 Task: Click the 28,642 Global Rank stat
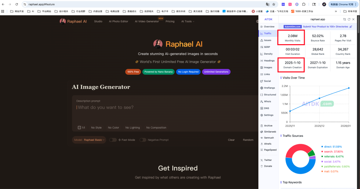point(318,51)
